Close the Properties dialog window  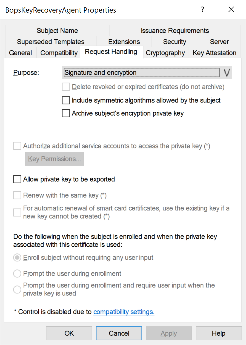(231, 10)
